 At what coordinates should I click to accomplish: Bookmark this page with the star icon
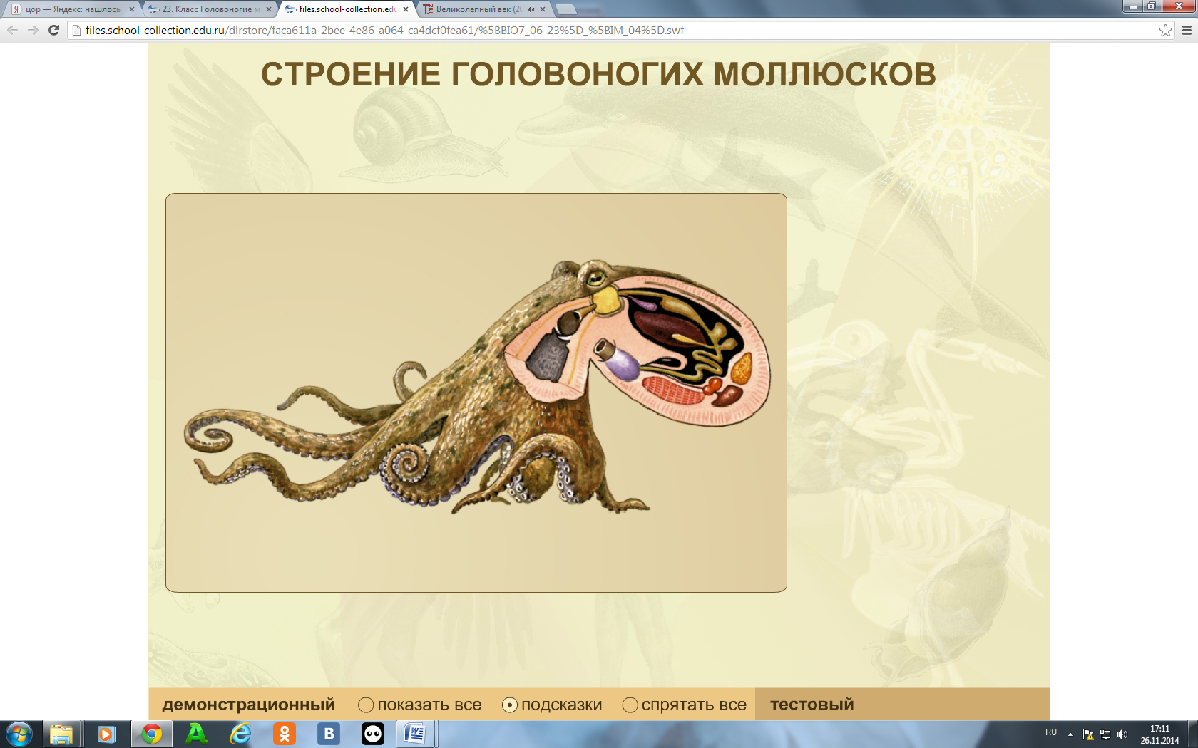pyautogui.click(x=1165, y=30)
